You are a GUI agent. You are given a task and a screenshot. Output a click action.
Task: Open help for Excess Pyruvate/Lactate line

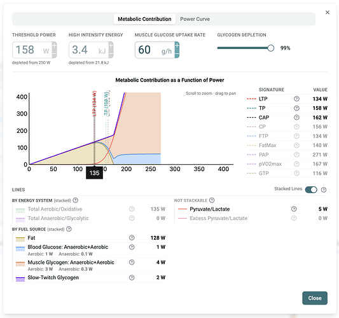click(x=294, y=218)
